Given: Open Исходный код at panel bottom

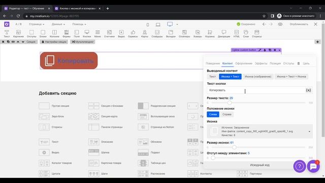Looking at the screenshot, I should 259,165.
